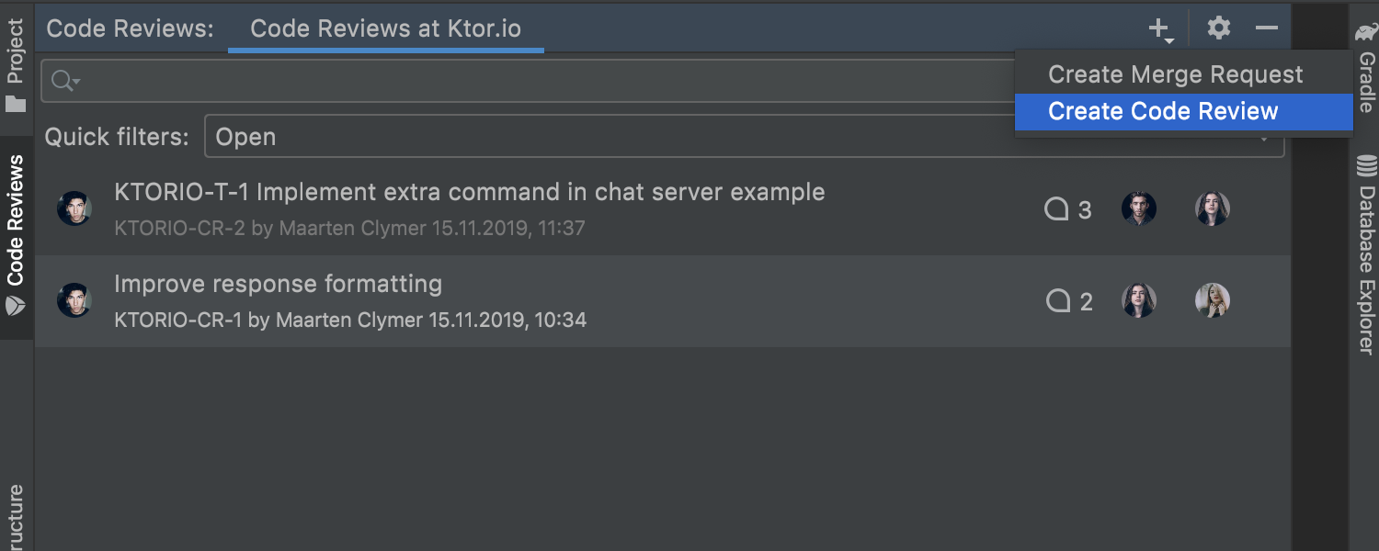Select Create Merge Request from menu

click(x=1175, y=74)
